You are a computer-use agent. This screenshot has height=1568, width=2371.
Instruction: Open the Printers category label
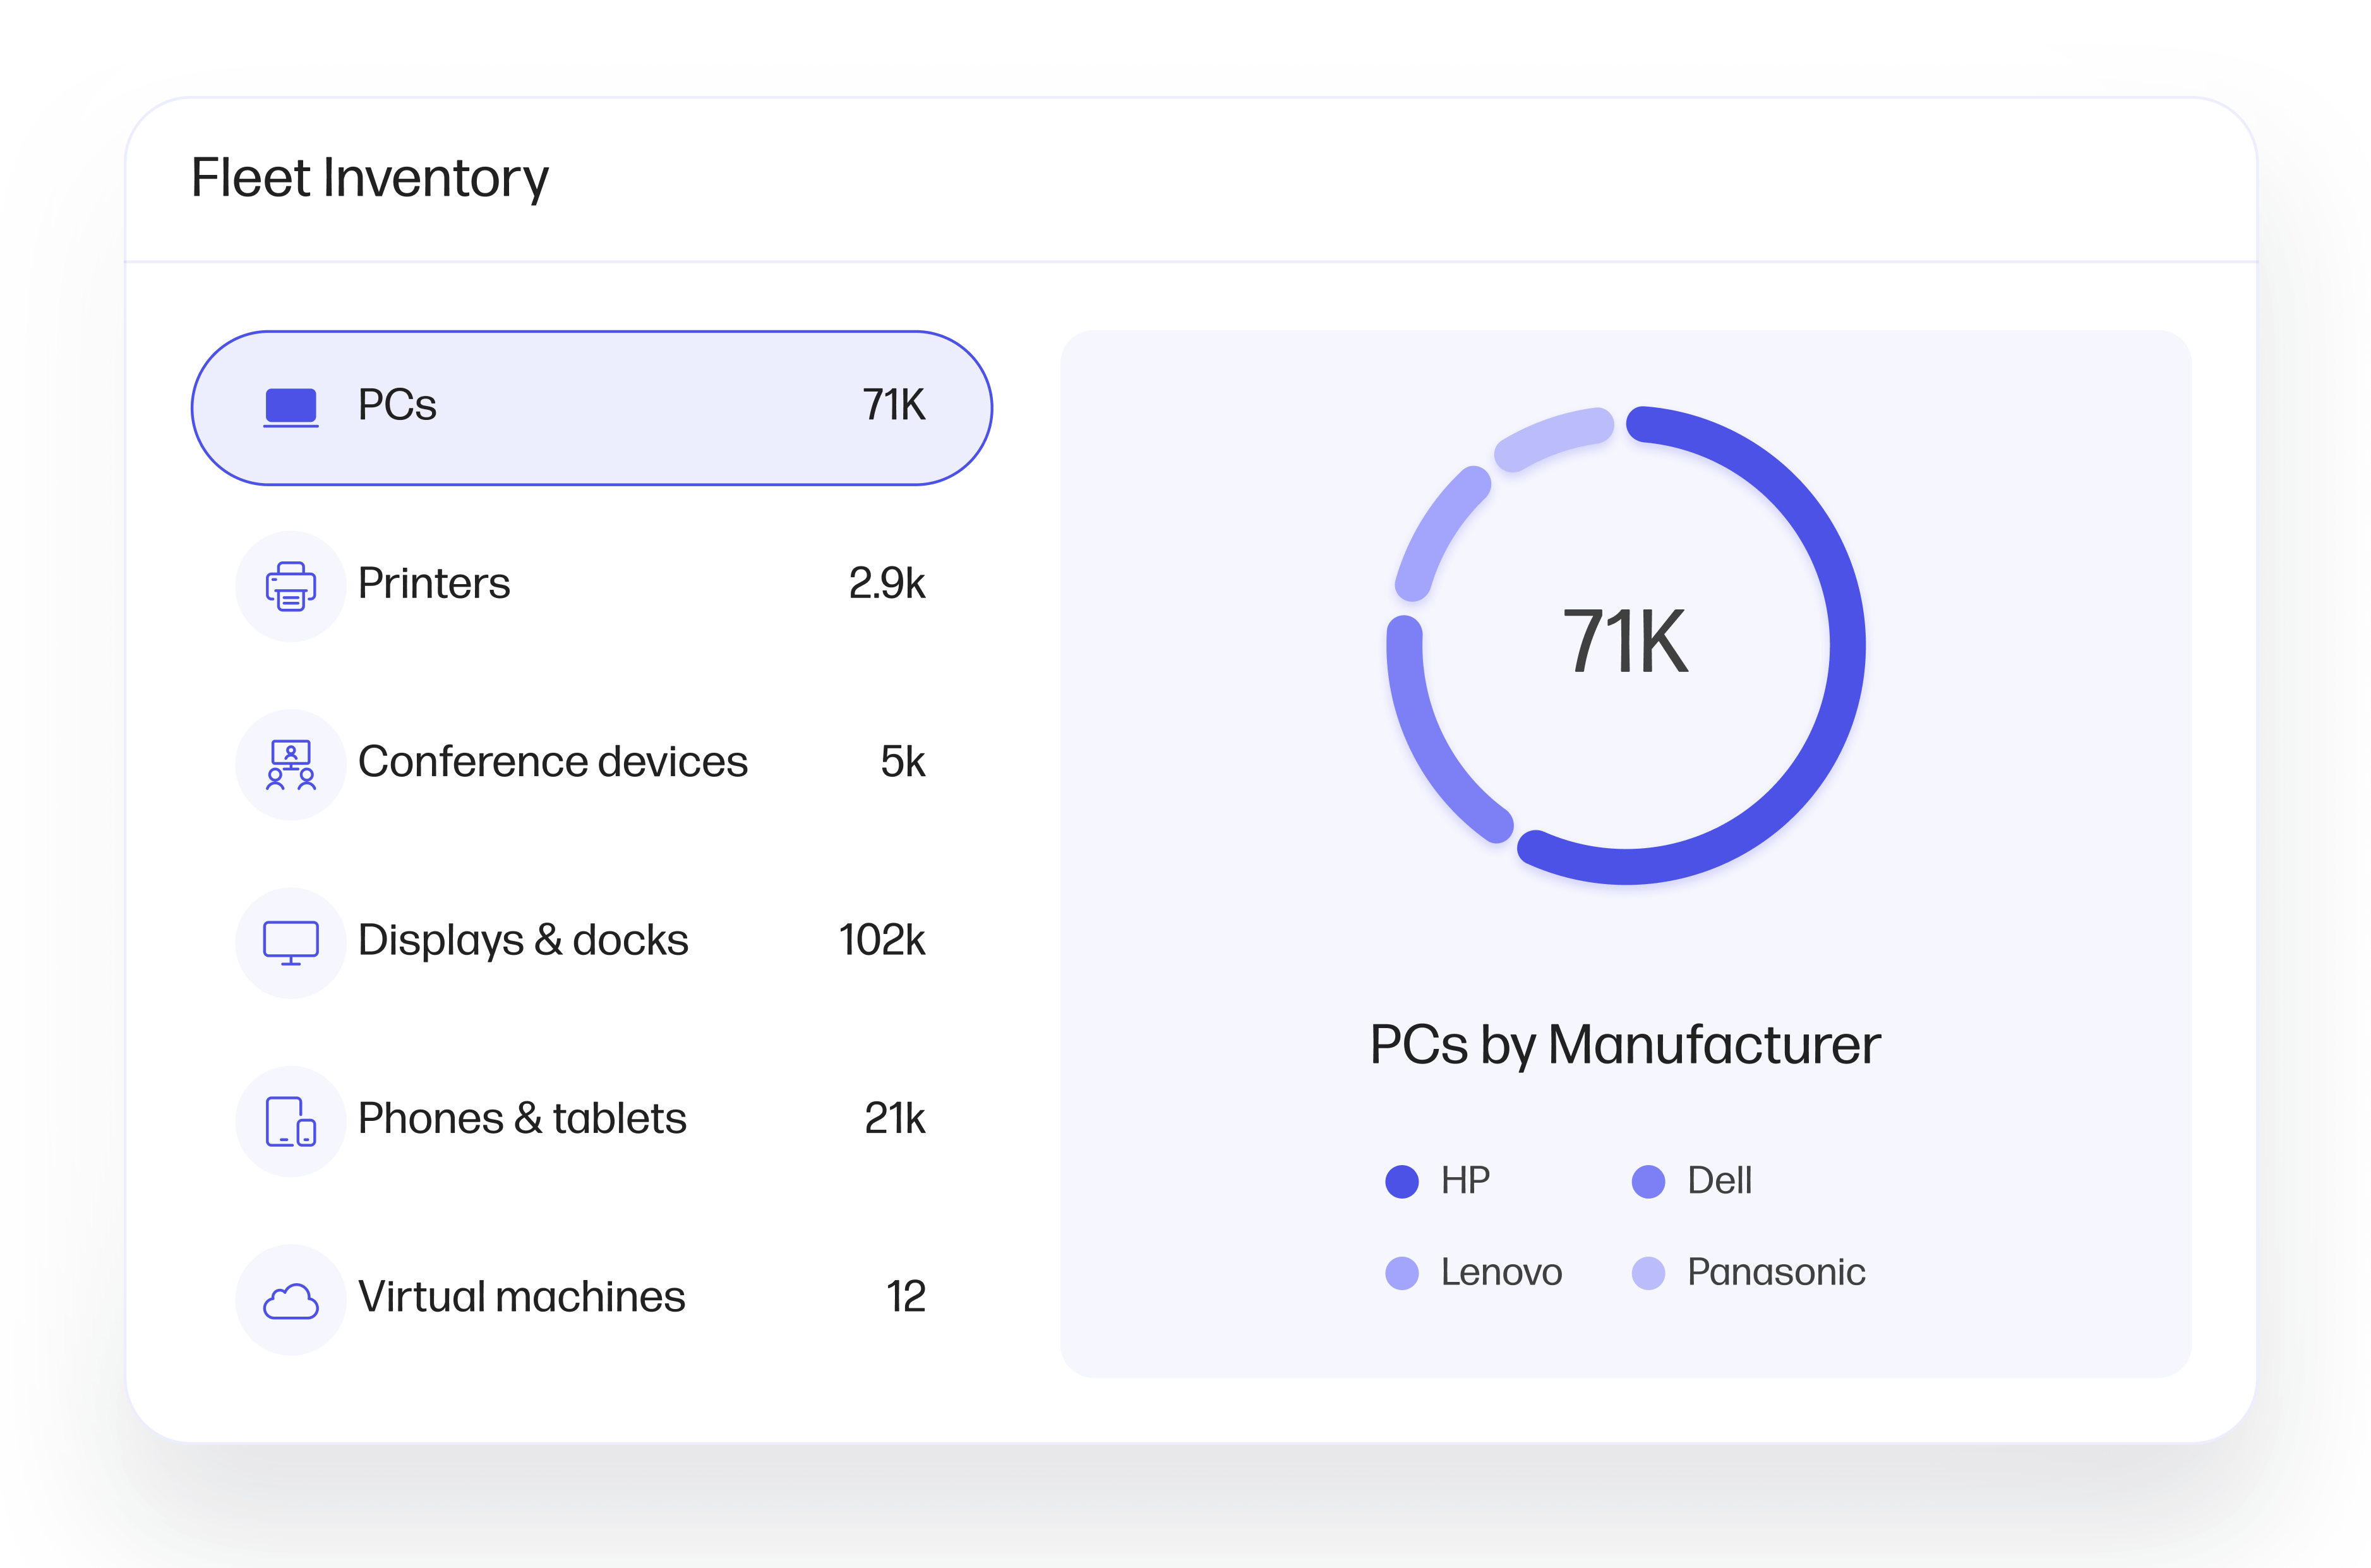click(x=434, y=583)
